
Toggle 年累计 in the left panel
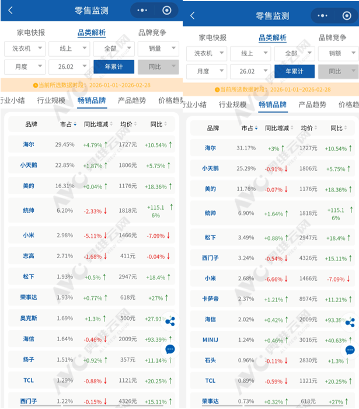pos(113,67)
